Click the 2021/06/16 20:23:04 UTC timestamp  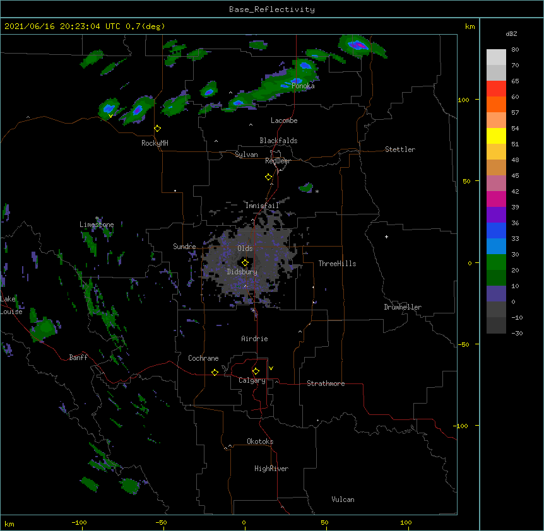(x=62, y=26)
